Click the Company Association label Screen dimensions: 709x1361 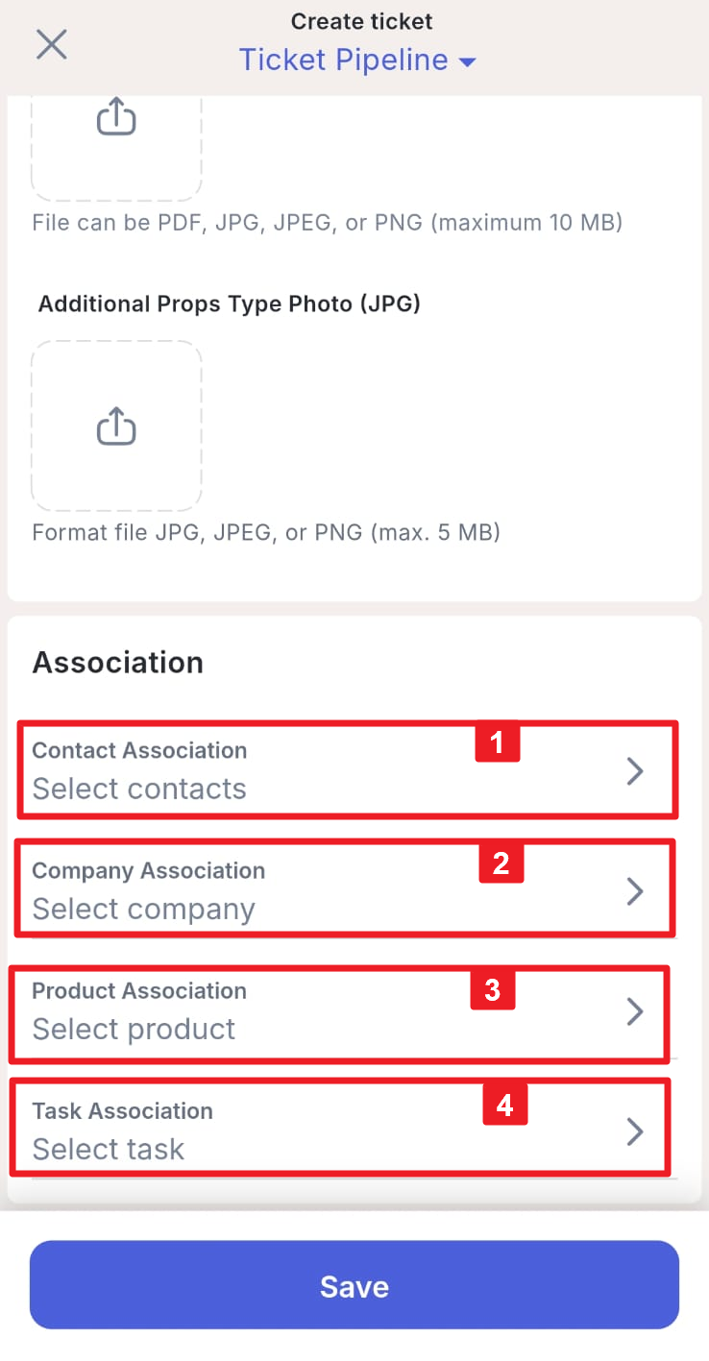tap(148, 870)
